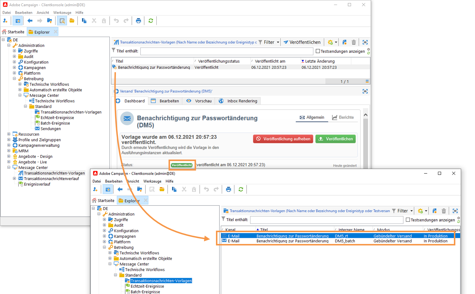475x294 pixels.
Task: Enable Testsendungen anzeigen in the back window
Action: click(318, 51)
